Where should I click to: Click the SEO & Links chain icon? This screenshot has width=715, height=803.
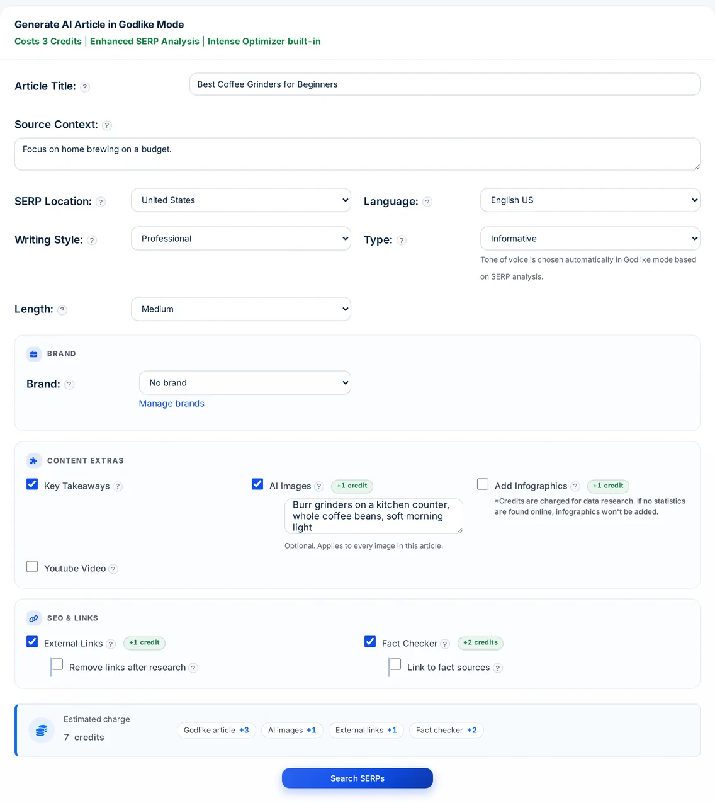(34, 618)
